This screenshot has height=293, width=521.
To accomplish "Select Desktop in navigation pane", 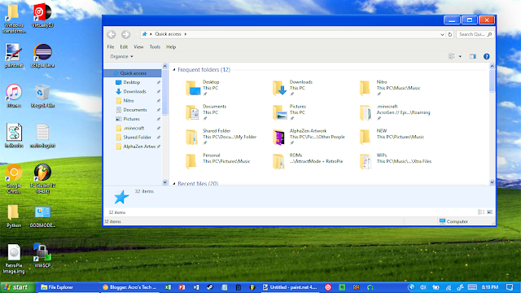I will click(x=133, y=82).
